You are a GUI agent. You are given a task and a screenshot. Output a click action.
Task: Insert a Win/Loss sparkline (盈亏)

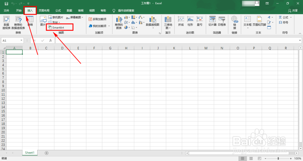click(200, 21)
